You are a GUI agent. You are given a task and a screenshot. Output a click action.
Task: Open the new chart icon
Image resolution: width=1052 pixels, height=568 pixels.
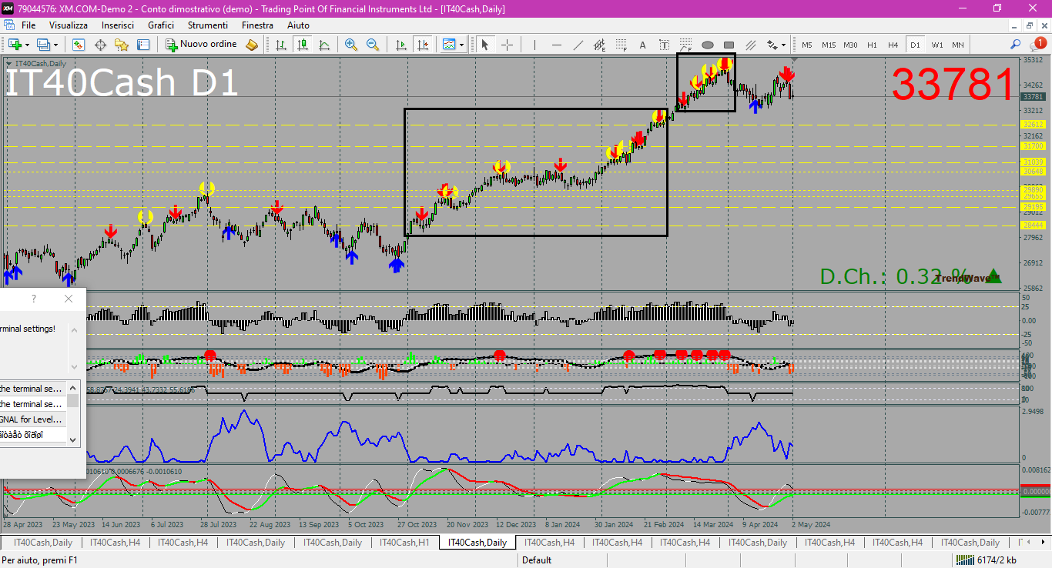pos(14,45)
